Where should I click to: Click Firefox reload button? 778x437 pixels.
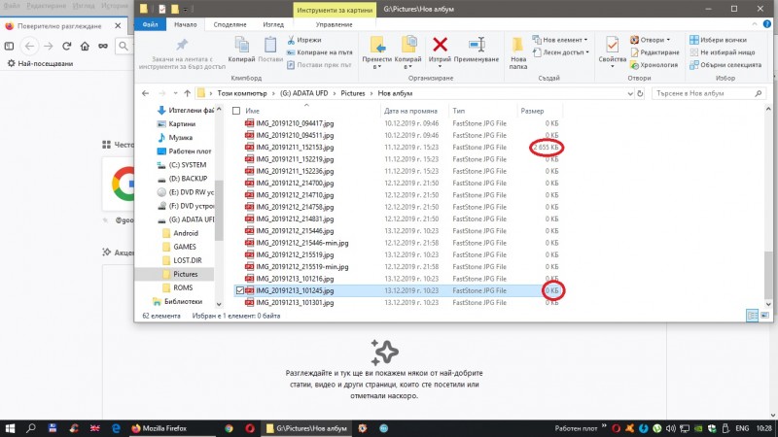click(x=66, y=46)
